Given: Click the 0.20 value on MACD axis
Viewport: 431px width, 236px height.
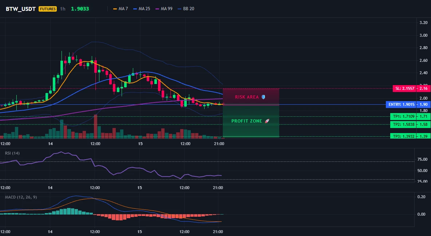Looking at the screenshot, I should [x=422, y=197].
